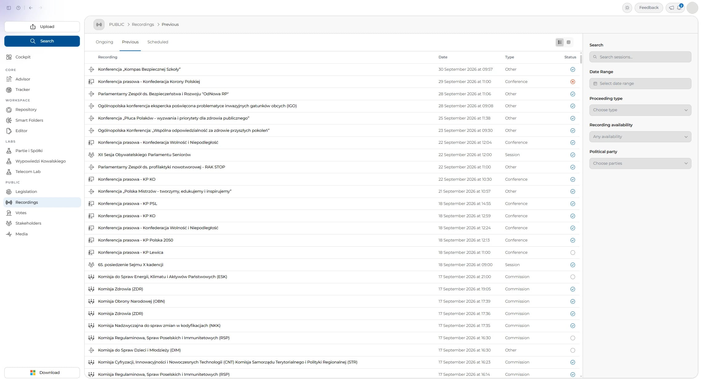Open Smart Folders in the sidebar

click(x=42, y=120)
